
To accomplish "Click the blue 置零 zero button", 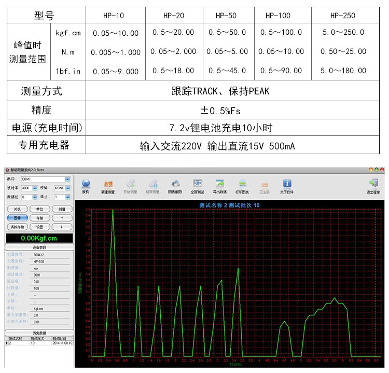I will click(17, 218).
